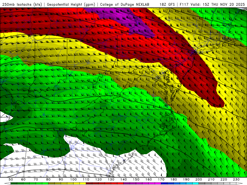Click the '18Z GFS' model run text
The image size is (247, 185).
tap(167, 4)
